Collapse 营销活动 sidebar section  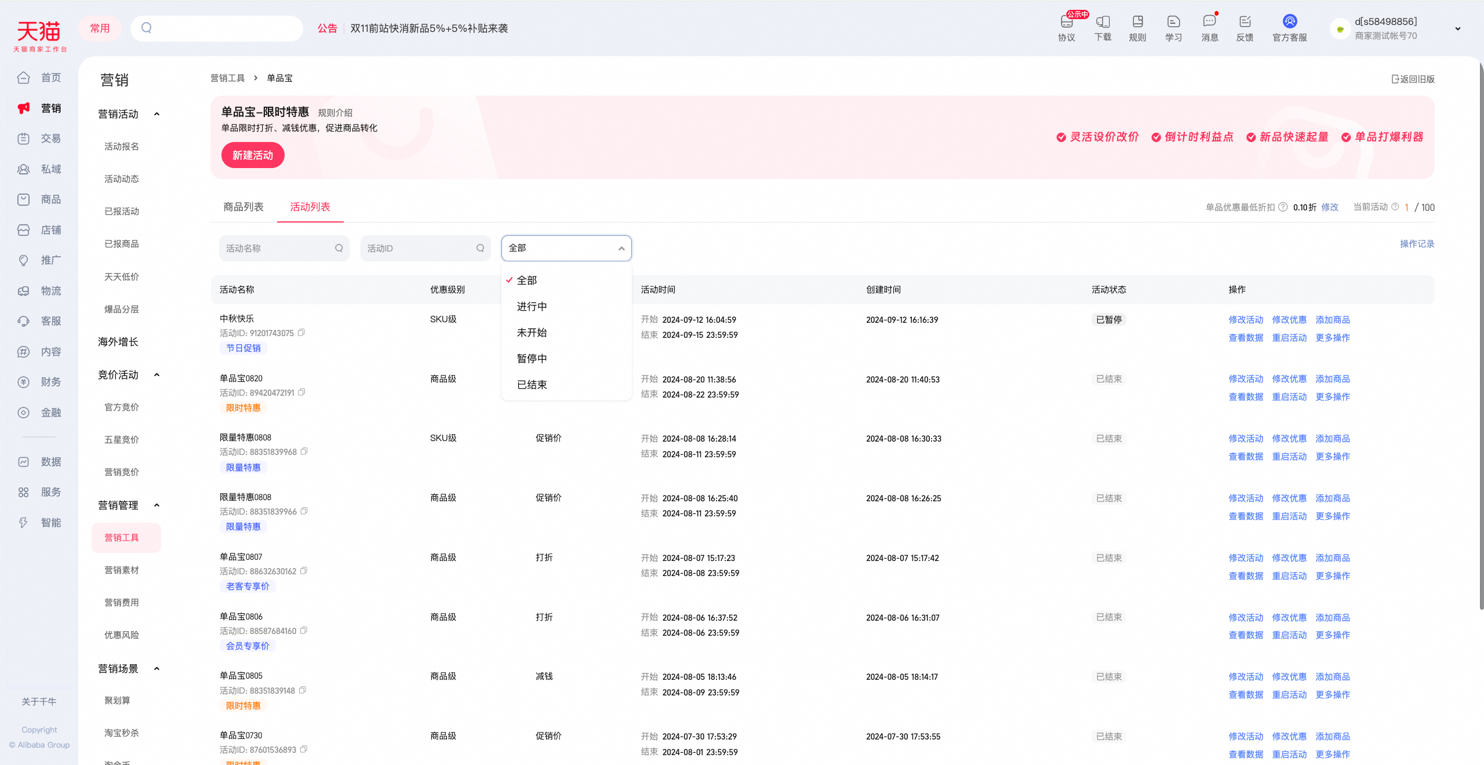157,114
